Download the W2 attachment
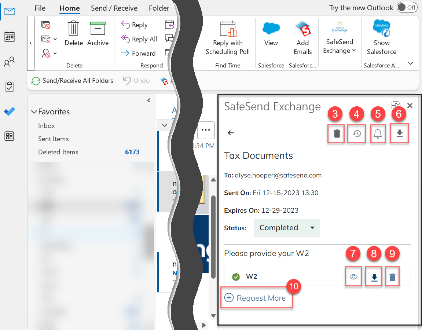The height and width of the screenshot is (330, 422). click(373, 276)
